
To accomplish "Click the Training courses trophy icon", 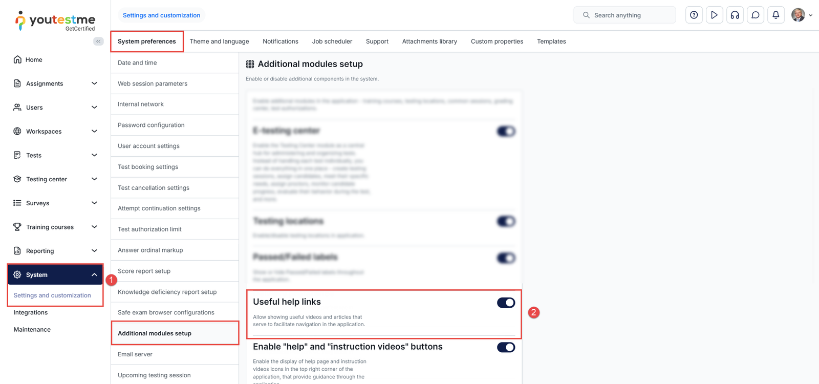I will [17, 227].
